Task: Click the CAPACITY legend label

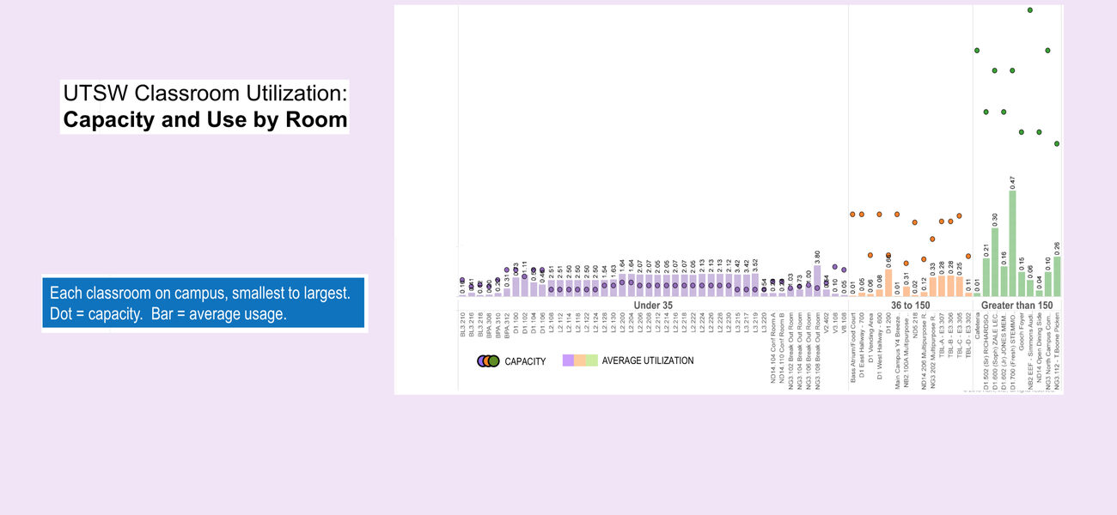Action: tap(525, 362)
